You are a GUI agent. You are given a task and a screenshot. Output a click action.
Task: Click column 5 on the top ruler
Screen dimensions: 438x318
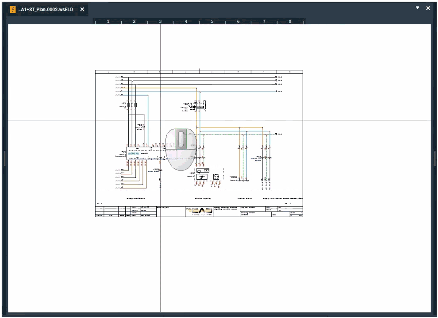point(212,21)
